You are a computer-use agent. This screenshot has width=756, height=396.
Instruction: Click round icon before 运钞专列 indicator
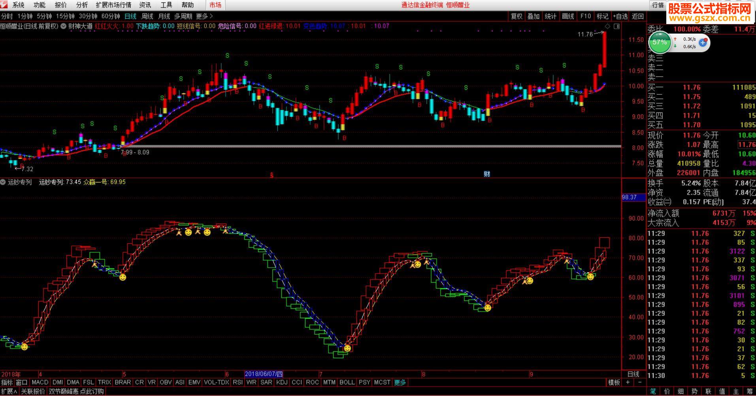tap(3, 182)
